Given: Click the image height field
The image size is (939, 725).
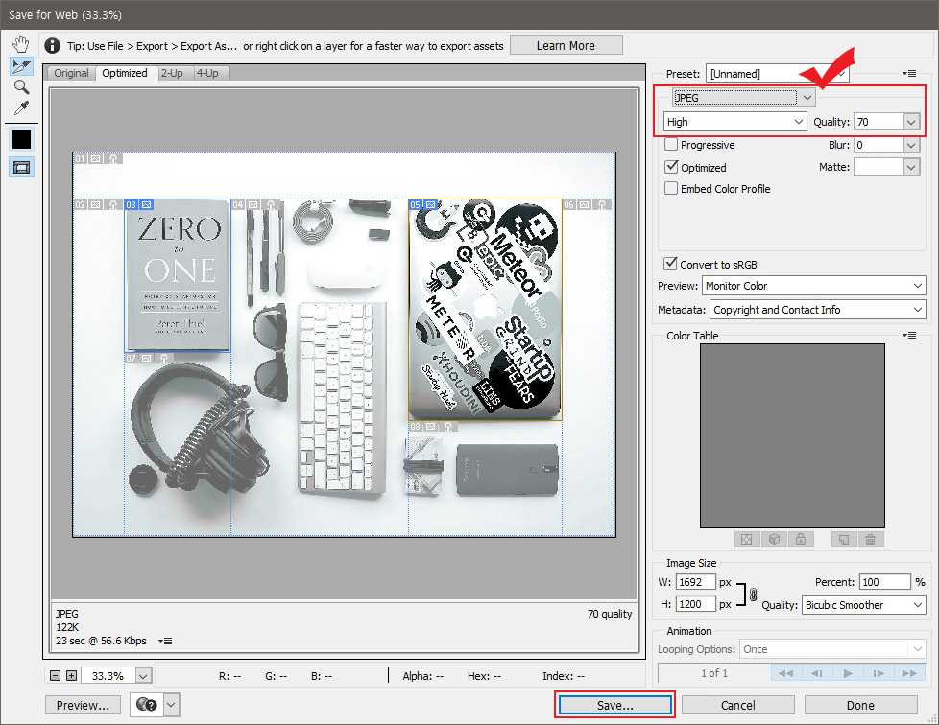Looking at the screenshot, I should pyautogui.click(x=696, y=604).
